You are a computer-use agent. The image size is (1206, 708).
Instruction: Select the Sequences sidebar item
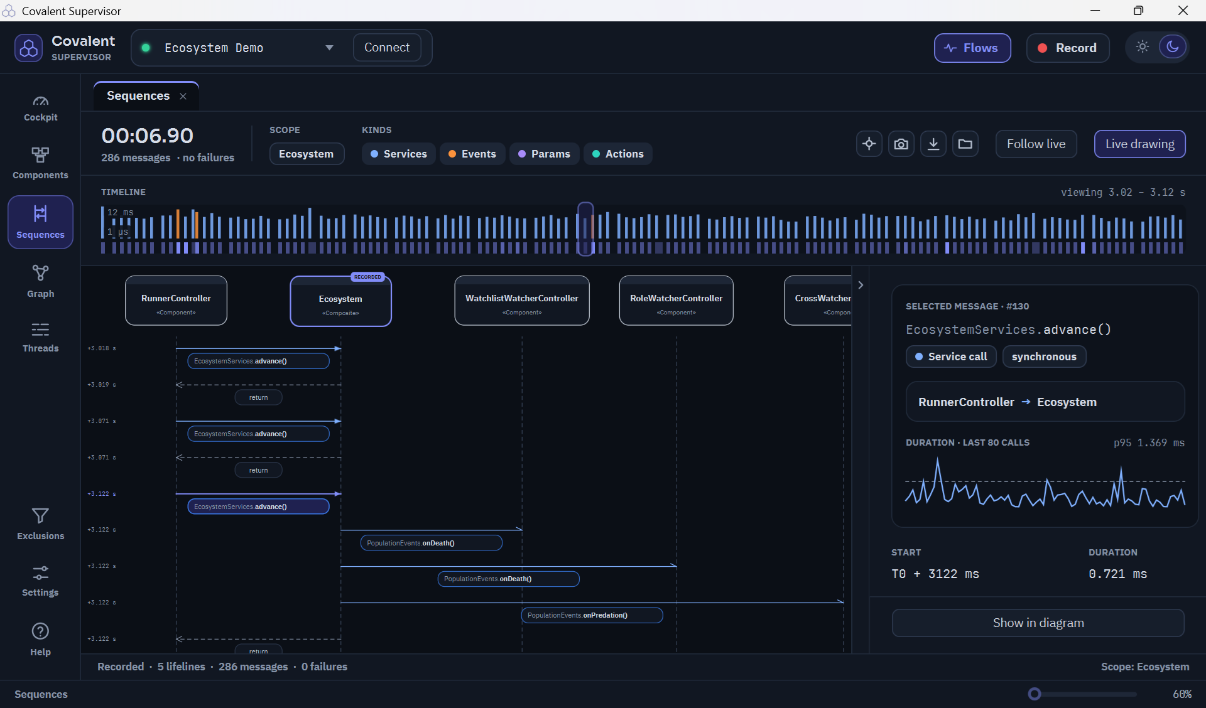[x=40, y=222]
